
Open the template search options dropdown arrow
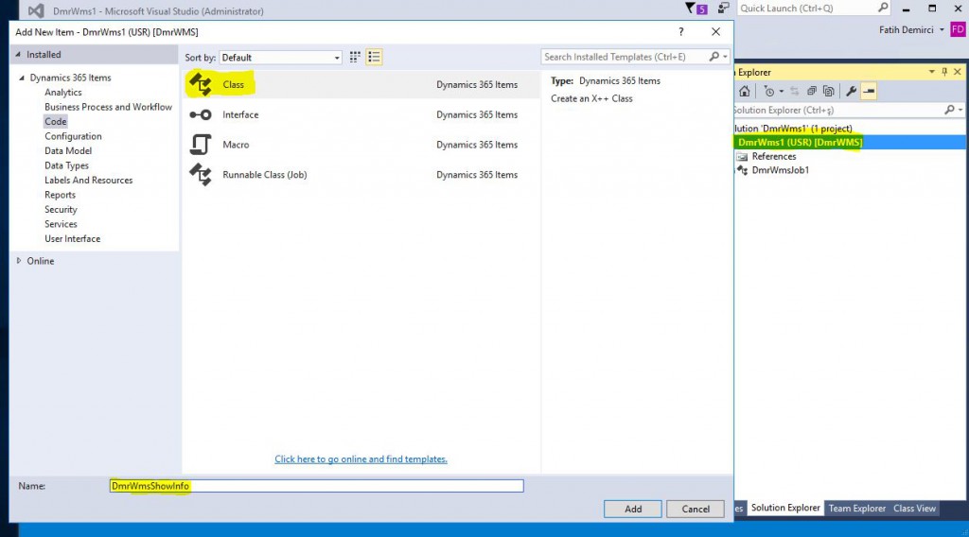pos(725,57)
